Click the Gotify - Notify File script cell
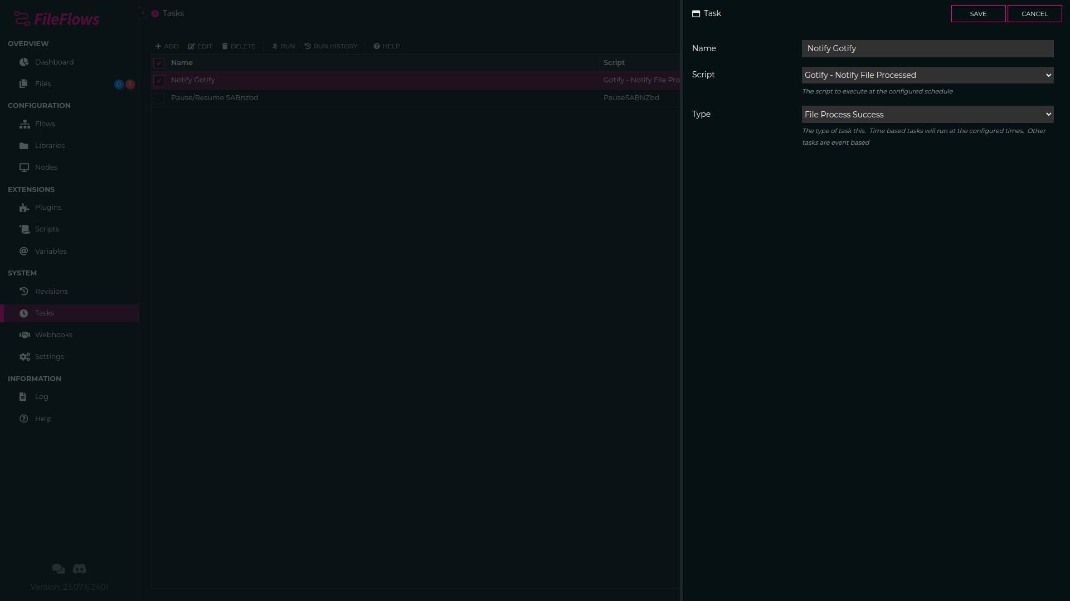Image resolution: width=1070 pixels, height=601 pixels. 641,80
